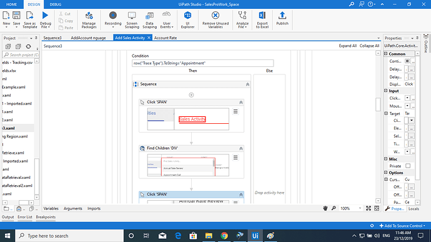Collapse Find Children 'DIV' activity
431x242 pixels.
click(x=240, y=148)
